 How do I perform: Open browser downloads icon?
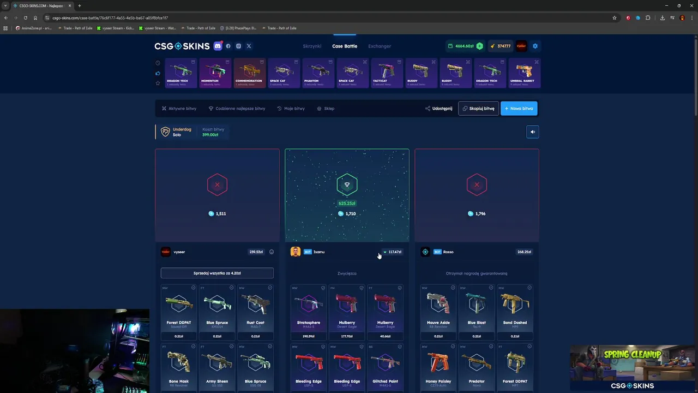pos(662,17)
